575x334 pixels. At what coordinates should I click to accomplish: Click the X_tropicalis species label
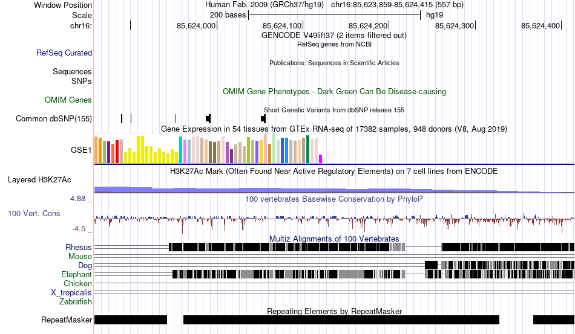pyautogui.click(x=71, y=293)
